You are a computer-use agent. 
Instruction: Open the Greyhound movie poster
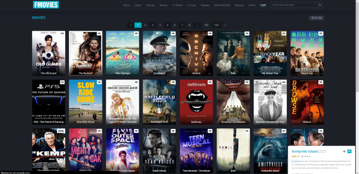tap(159, 53)
